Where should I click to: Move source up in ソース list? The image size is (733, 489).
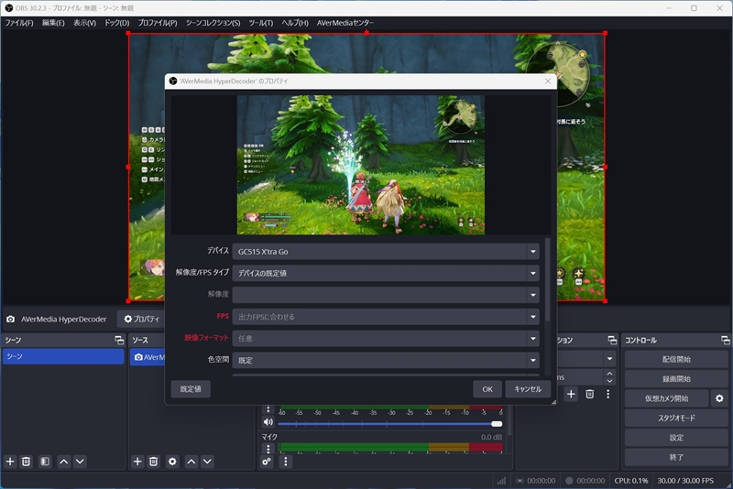(x=191, y=462)
